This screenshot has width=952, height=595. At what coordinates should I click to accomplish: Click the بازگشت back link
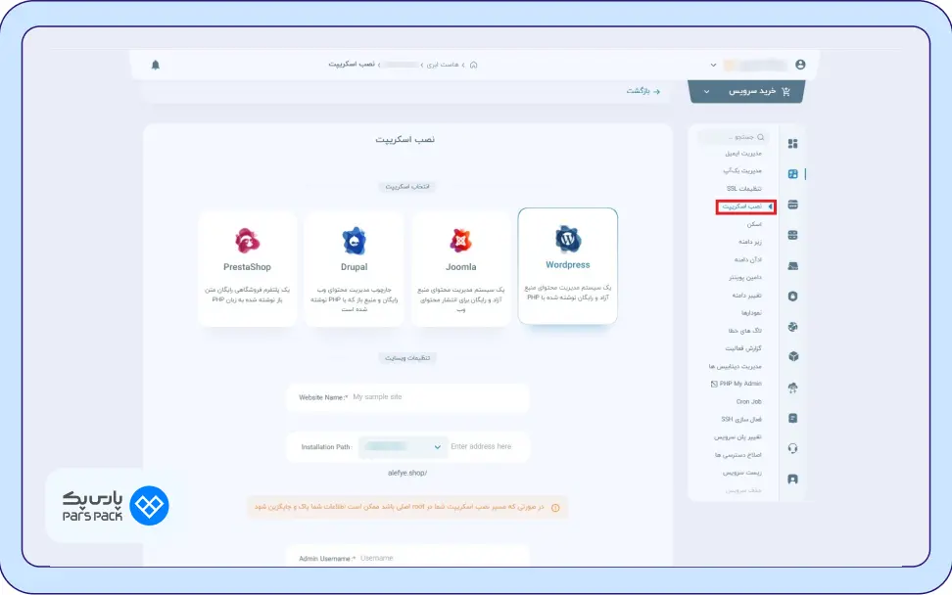pyautogui.click(x=643, y=91)
